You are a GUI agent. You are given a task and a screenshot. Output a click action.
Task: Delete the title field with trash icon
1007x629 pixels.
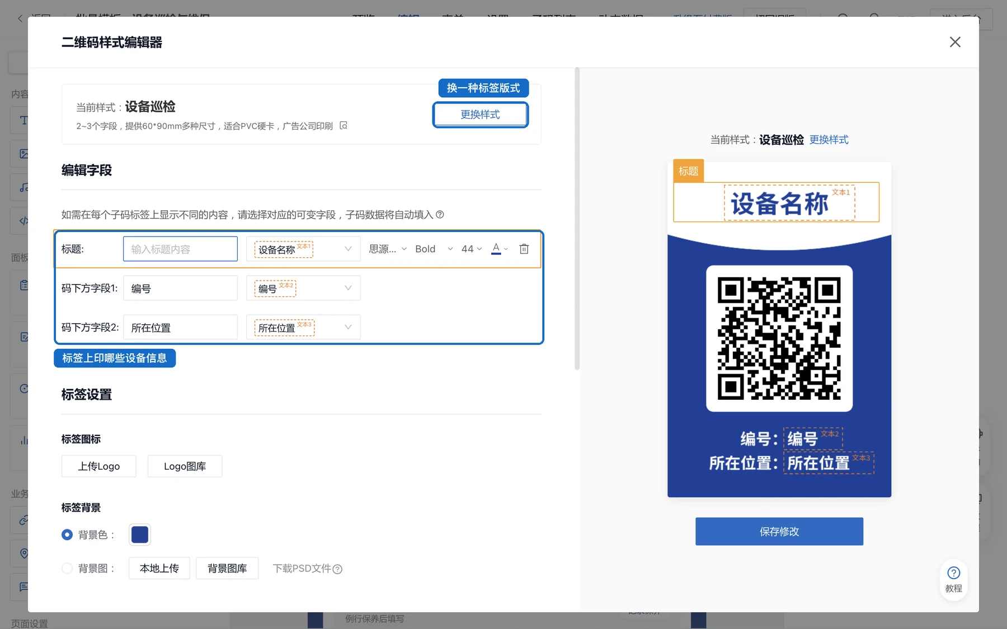pyautogui.click(x=524, y=249)
